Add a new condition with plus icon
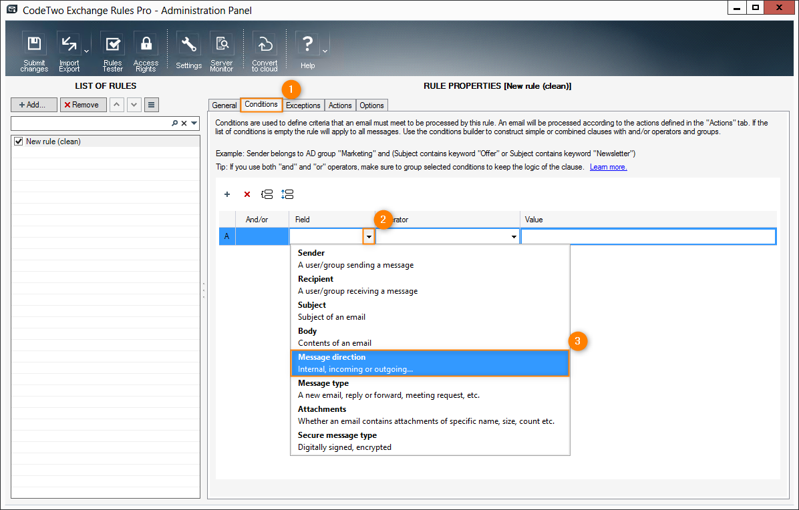The image size is (799, 510). (227, 194)
